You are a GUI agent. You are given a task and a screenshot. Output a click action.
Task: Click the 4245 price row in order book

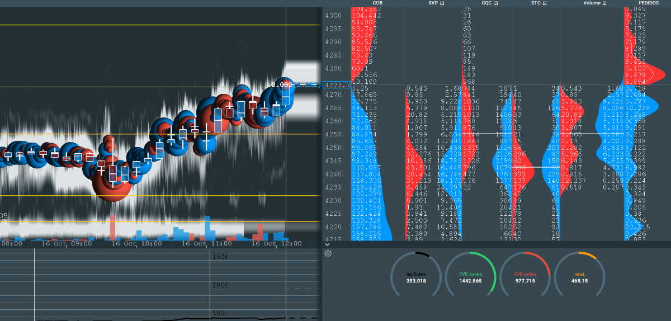click(333, 160)
